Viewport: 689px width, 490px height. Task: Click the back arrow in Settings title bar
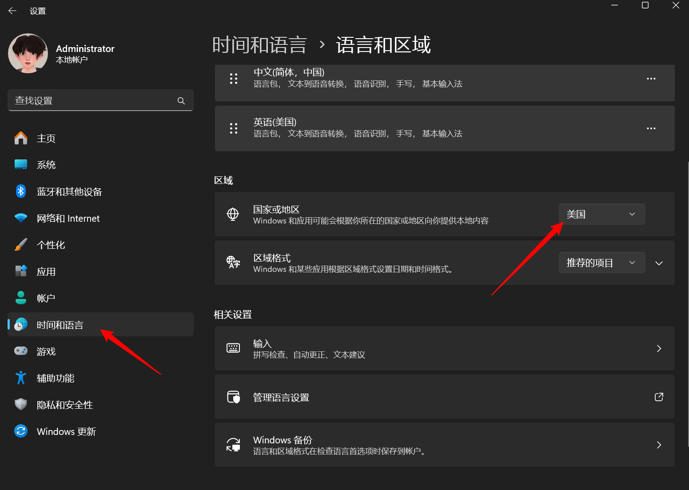tap(12, 11)
